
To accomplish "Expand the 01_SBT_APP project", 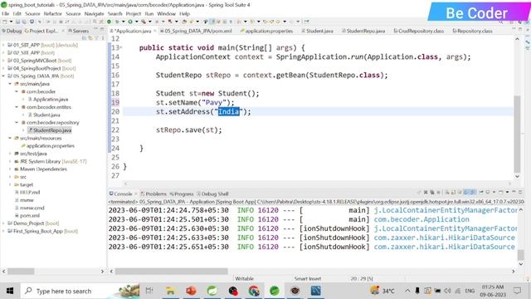I will pos(3,45).
